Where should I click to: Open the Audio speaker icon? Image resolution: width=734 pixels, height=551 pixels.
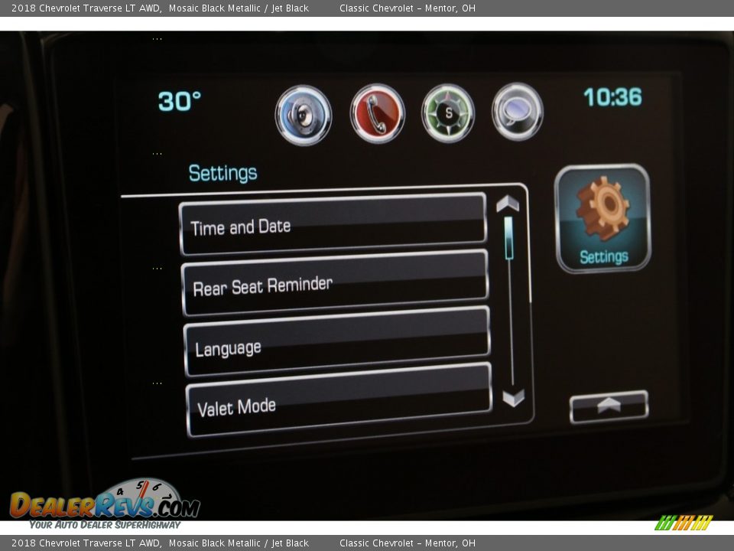pyautogui.click(x=304, y=116)
